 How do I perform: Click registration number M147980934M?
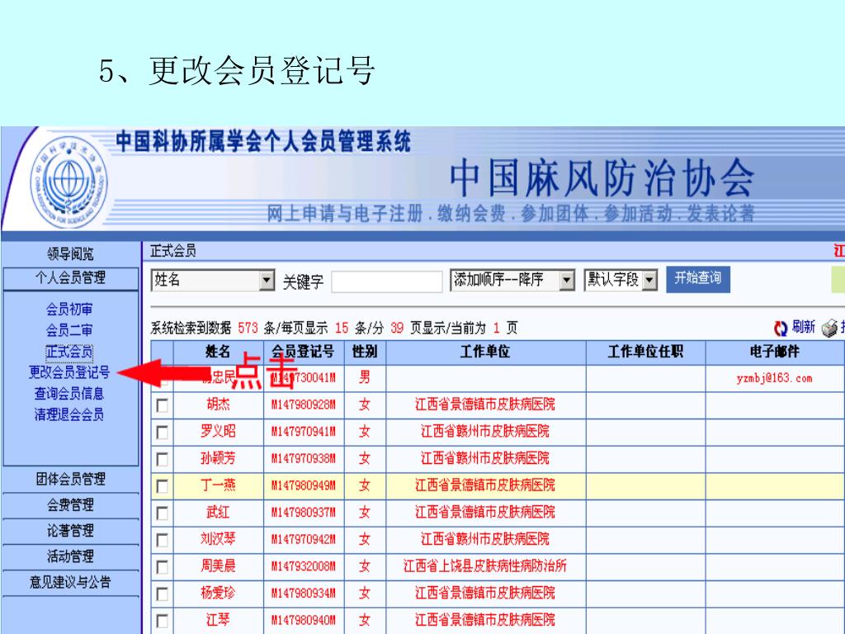coord(304,594)
